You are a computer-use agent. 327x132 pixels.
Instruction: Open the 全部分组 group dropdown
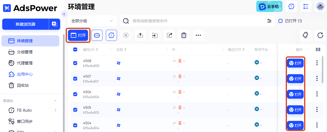coord(92,21)
